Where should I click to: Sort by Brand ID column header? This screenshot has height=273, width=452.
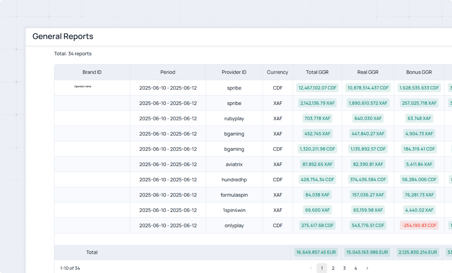pos(92,72)
